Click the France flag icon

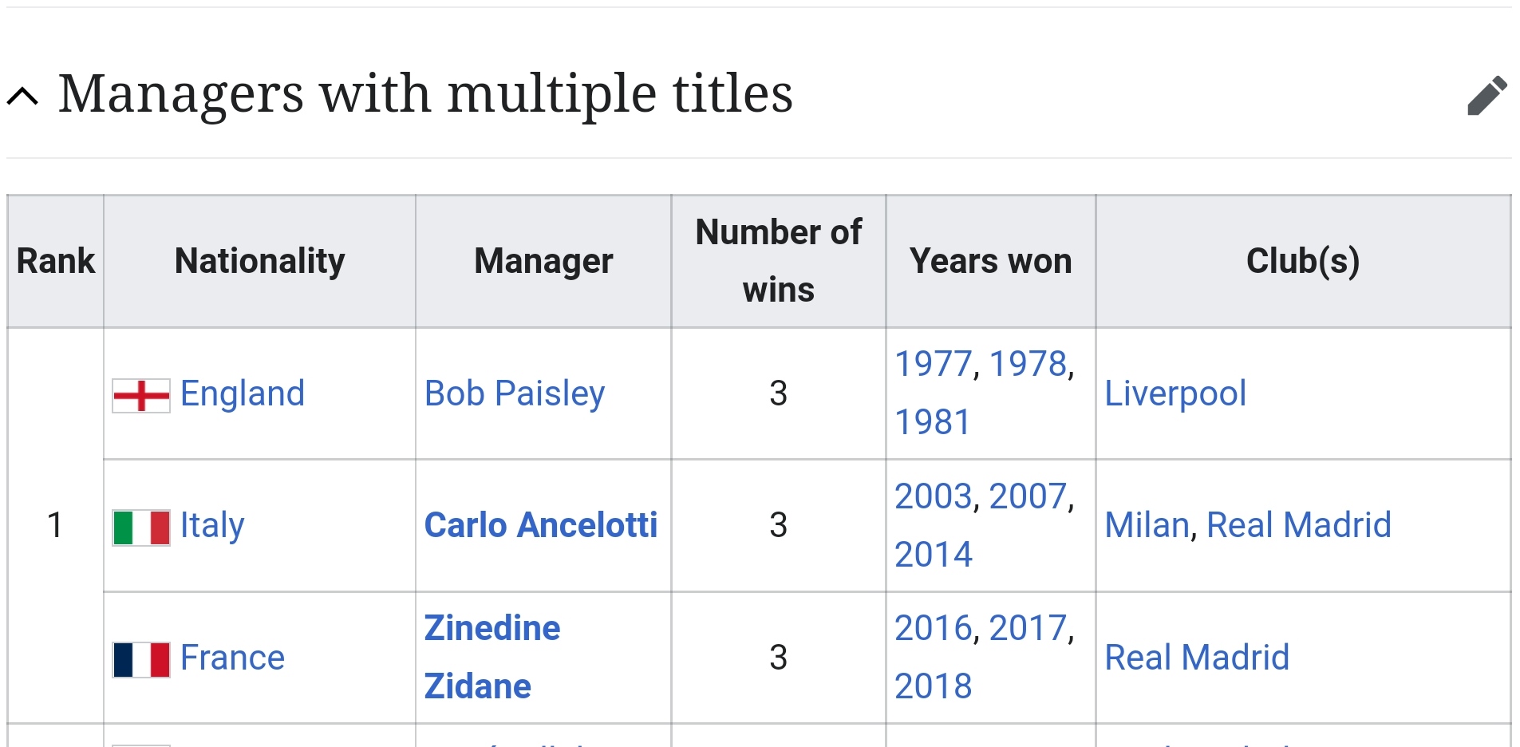click(141, 660)
